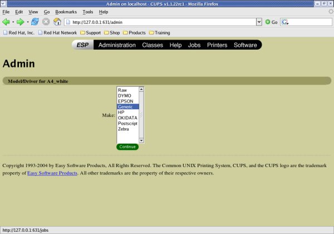Open the Support bookmarks folder
This screenshot has height=234, width=334.
(90, 33)
